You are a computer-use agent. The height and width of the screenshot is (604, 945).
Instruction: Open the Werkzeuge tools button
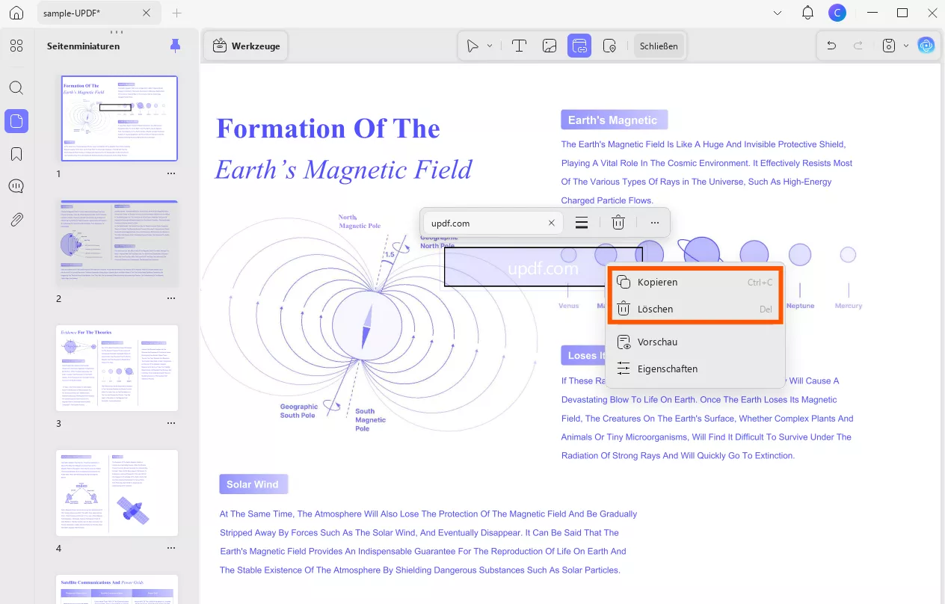(x=246, y=46)
